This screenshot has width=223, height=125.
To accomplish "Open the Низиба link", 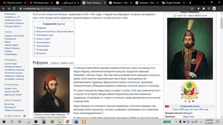I will pyautogui.click(x=107, y=18).
